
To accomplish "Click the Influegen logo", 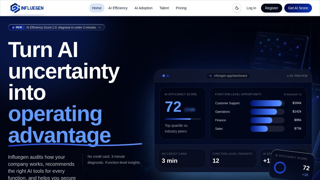I will [x=27, y=8].
